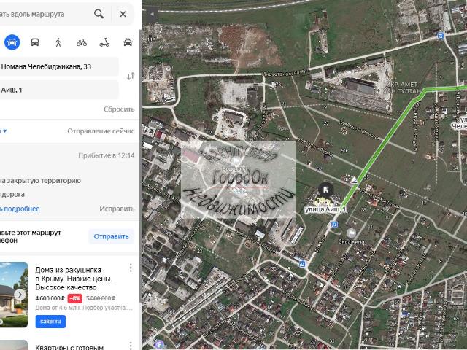Click the 4 600 000 ₽ price

(50, 298)
